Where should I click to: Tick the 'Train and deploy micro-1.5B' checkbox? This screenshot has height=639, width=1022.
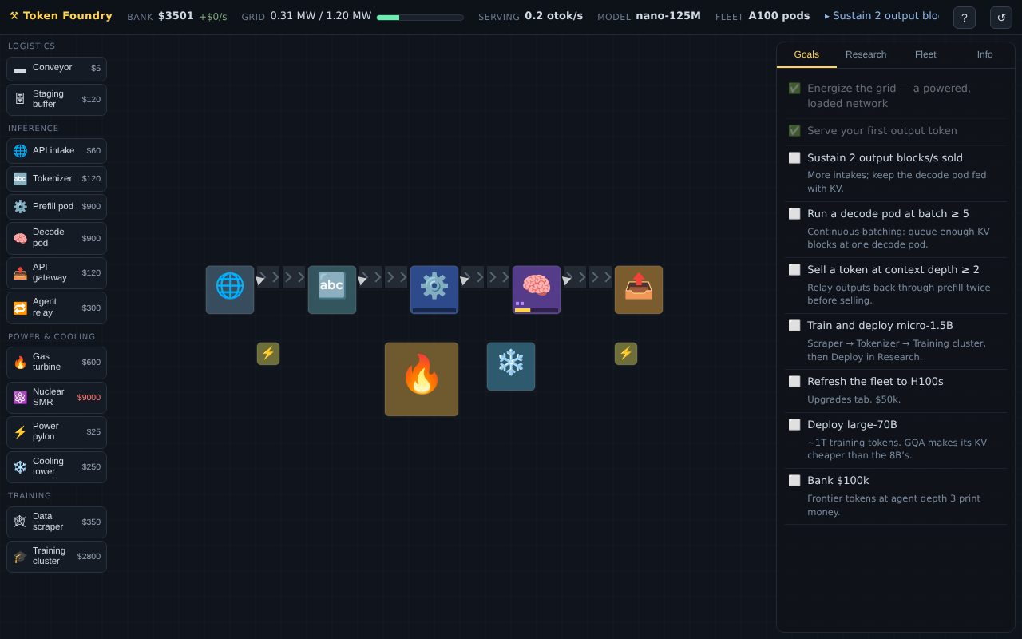point(794,326)
